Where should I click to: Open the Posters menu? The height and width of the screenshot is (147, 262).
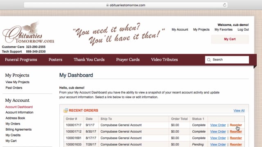pos(56,60)
